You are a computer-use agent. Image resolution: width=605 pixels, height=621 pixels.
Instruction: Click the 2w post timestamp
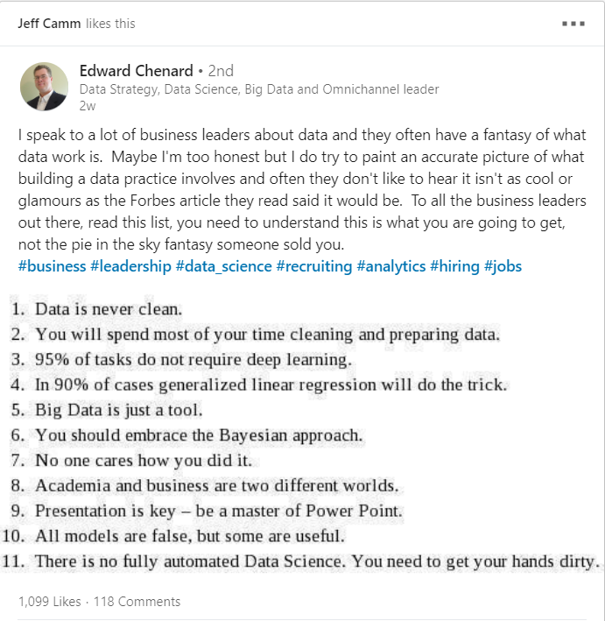[x=87, y=106]
